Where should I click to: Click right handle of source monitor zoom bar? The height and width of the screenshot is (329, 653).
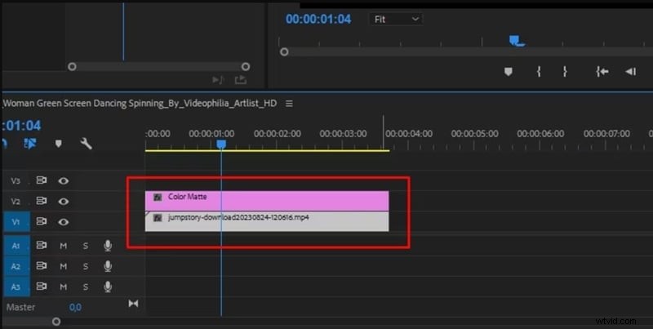point(246,67)
